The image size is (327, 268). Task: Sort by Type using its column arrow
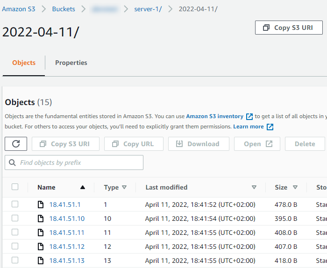point(124,187)
